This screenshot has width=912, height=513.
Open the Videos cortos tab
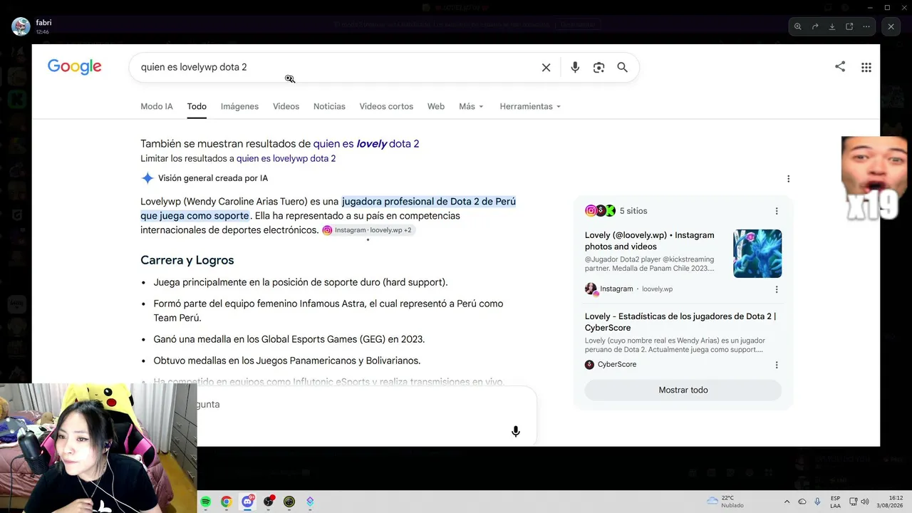(x=386, y=106)
